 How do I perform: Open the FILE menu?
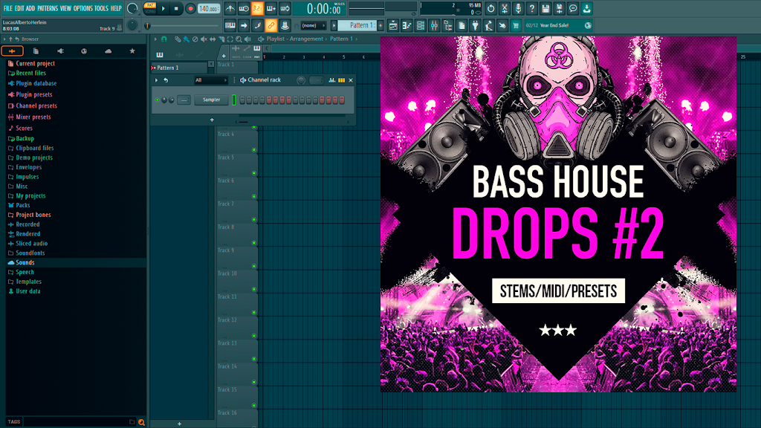pyautogui.click(x=7, y=8)
